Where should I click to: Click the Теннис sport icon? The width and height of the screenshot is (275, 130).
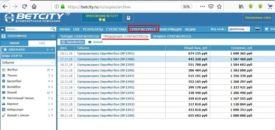pos(3,76)
